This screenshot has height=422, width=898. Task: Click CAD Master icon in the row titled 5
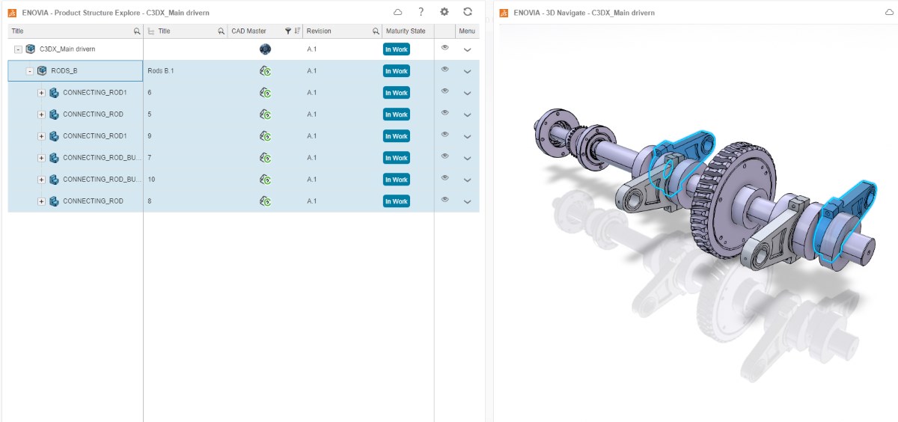(x=265, y=114)
